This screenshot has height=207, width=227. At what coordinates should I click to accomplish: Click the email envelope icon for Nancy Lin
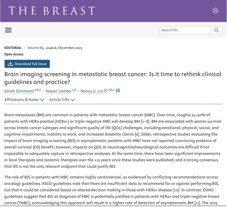tap(118, 91)
